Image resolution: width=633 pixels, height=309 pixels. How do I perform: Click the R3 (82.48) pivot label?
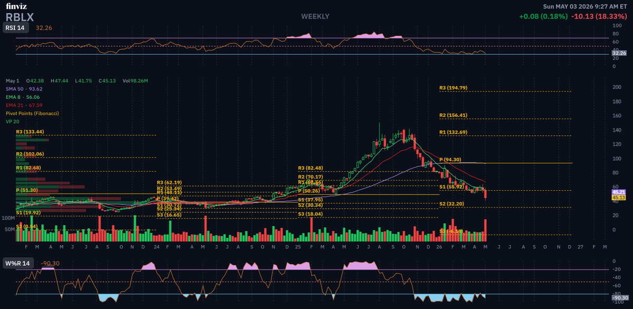[x=311, y=168]
